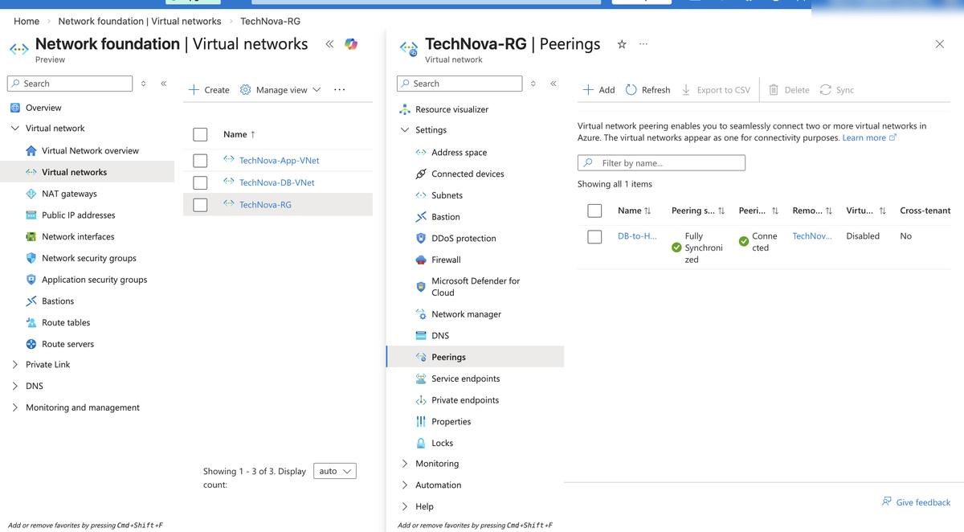Open the ellipsis more options in Virtual networks toolbar

(x=339, y=90)
